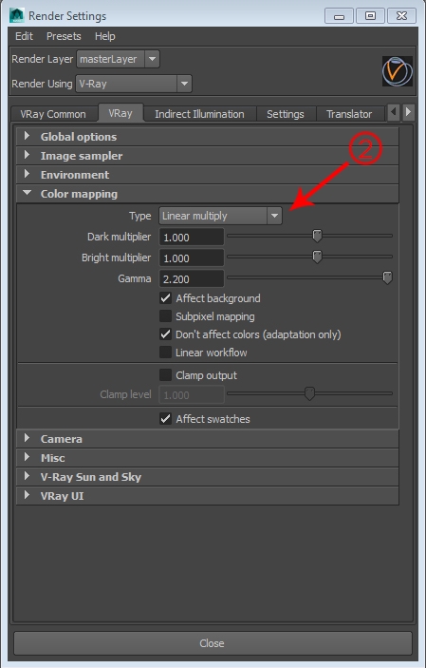Enable Clamp output

tap(165, 375)
